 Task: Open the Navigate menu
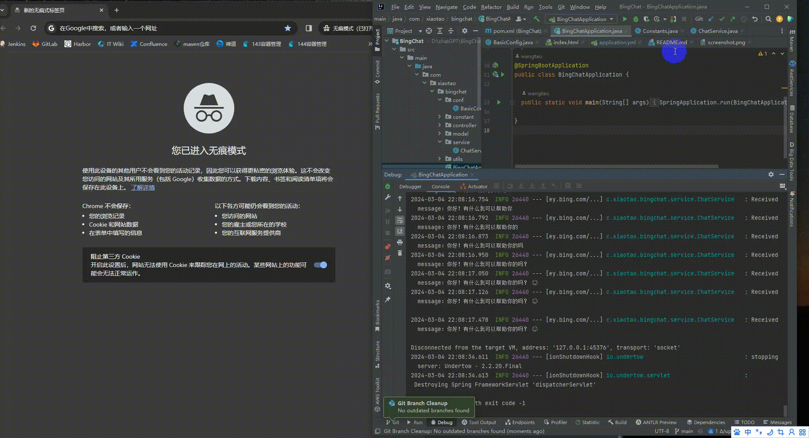[447, 7]
